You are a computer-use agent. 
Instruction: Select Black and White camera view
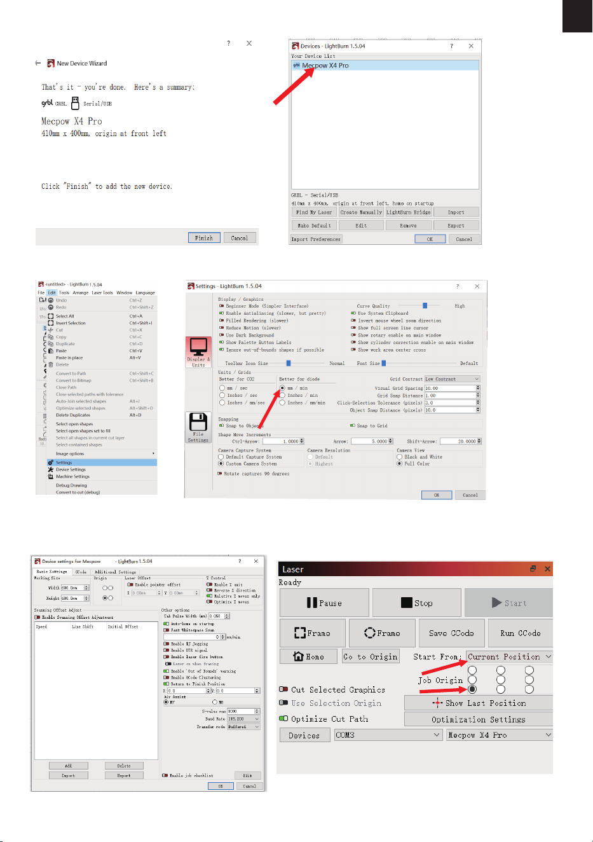coord(400,457)
